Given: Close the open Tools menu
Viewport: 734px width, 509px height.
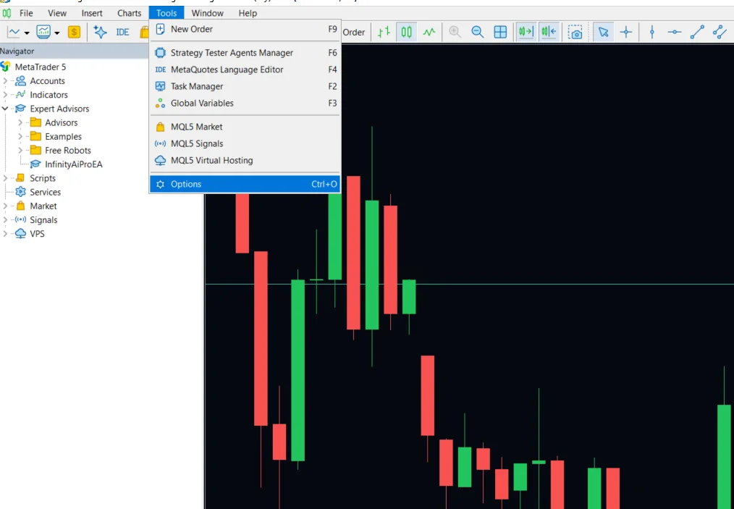Looking at the screenshot, I should 166,13.
